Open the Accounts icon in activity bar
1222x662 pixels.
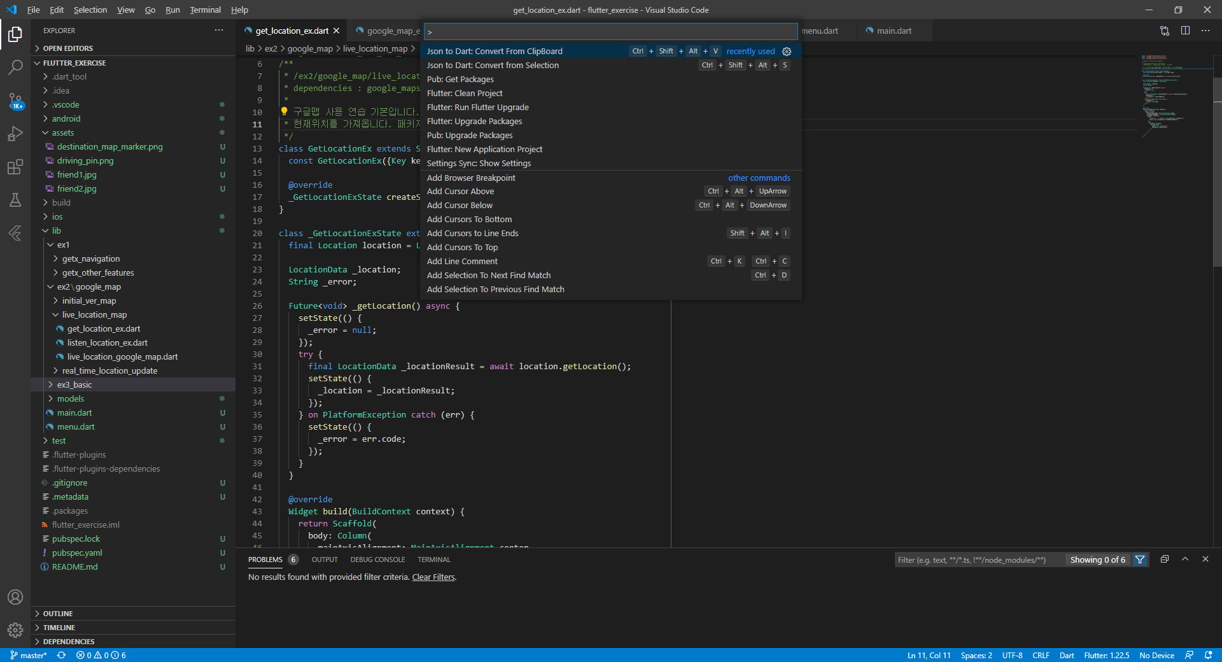coord(15,597)
